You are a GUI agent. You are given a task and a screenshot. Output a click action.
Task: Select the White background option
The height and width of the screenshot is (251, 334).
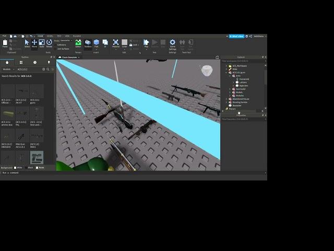tap(18, 167)
